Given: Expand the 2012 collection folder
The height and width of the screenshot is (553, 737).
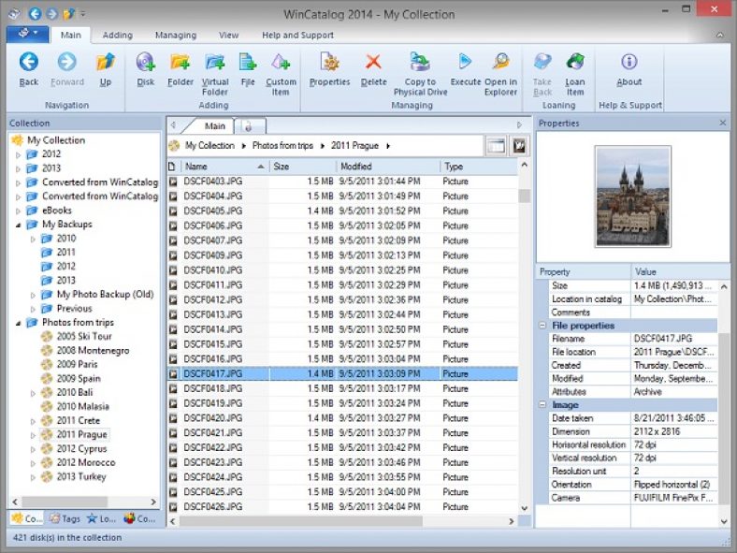Looking at the screenshot, I should [19, 154].
